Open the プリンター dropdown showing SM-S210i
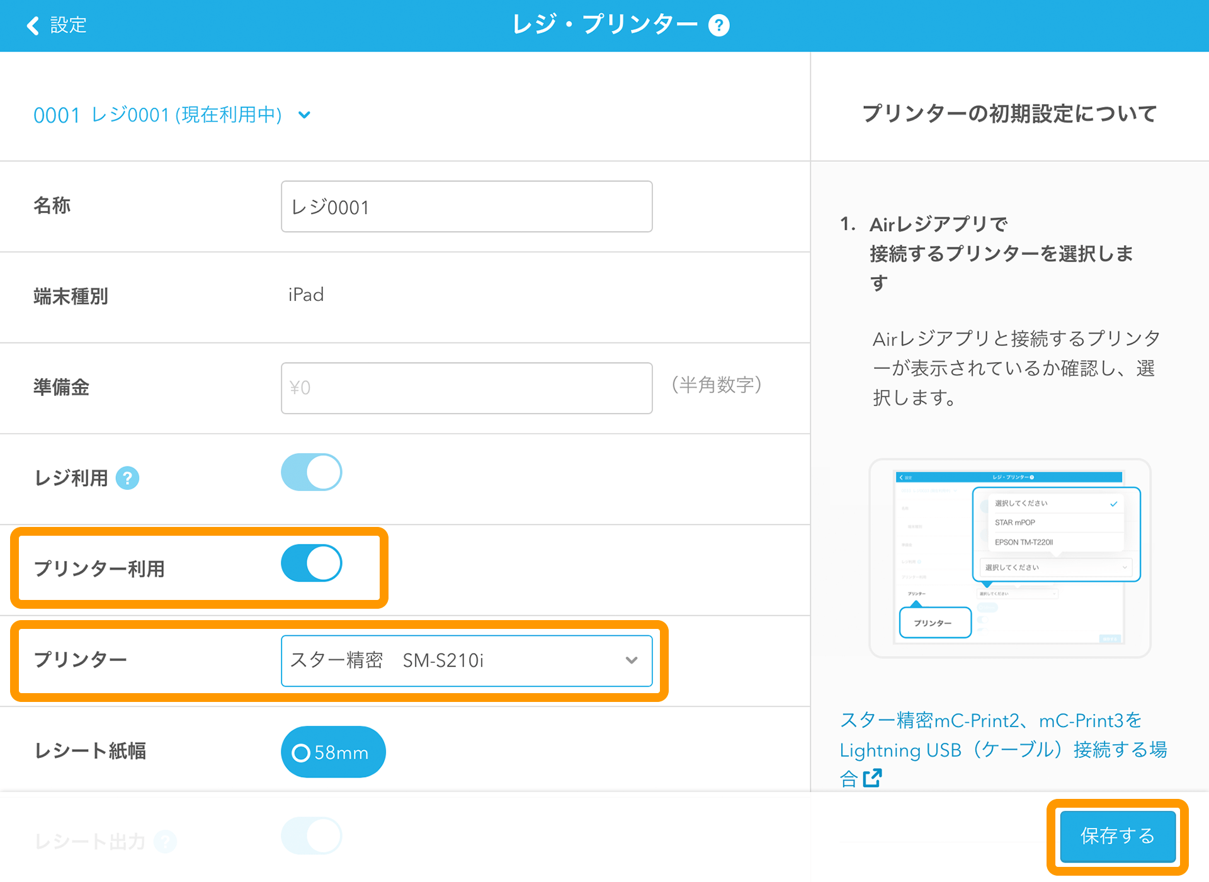The image size is (1209, 882). [x=467, y=660]
